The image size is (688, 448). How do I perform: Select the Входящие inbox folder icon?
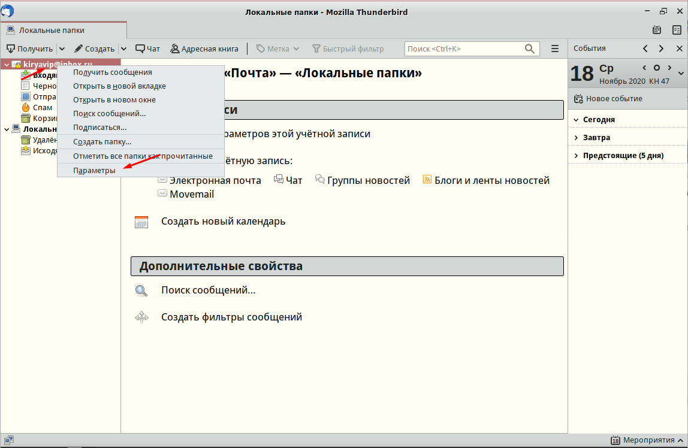tap(26, 75)
